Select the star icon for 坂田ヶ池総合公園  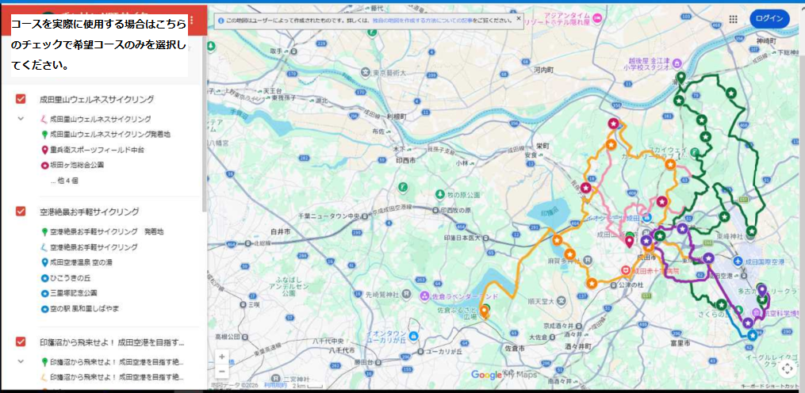click(x=44, y=166)
